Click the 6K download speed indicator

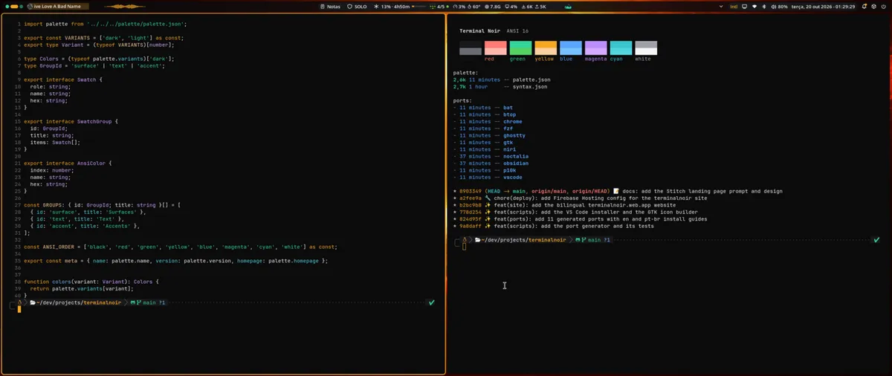527,7
